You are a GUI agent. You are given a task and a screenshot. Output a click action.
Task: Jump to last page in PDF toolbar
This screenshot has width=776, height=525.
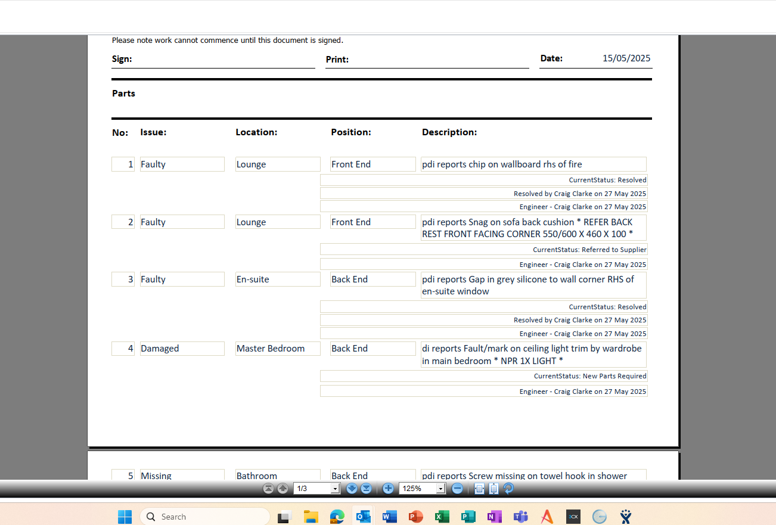point(366,489)
